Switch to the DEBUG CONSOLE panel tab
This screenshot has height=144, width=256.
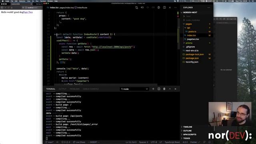coord(91,89)
